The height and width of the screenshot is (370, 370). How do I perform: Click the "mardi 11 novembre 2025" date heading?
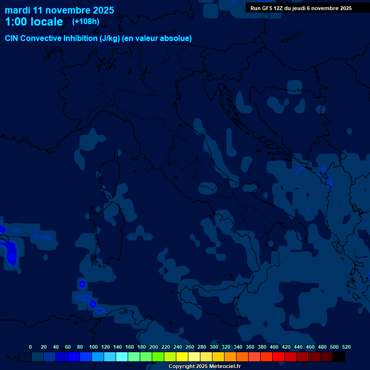coord(59,10)
